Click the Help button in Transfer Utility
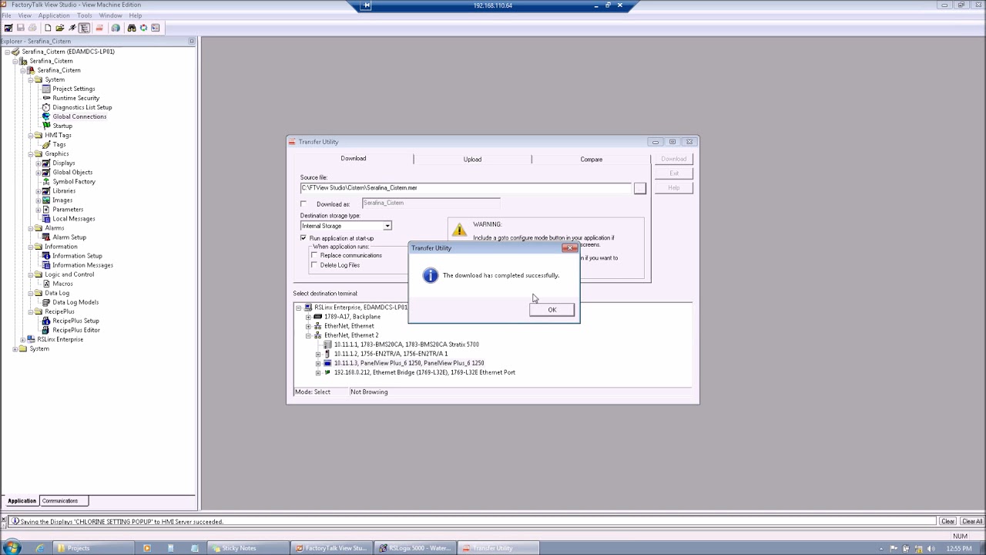Viewport: 986px width, 555px height. (674, 188)
